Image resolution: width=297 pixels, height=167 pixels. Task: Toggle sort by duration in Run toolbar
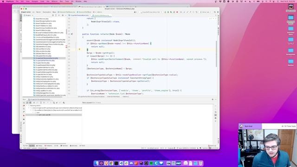(37, 103)
